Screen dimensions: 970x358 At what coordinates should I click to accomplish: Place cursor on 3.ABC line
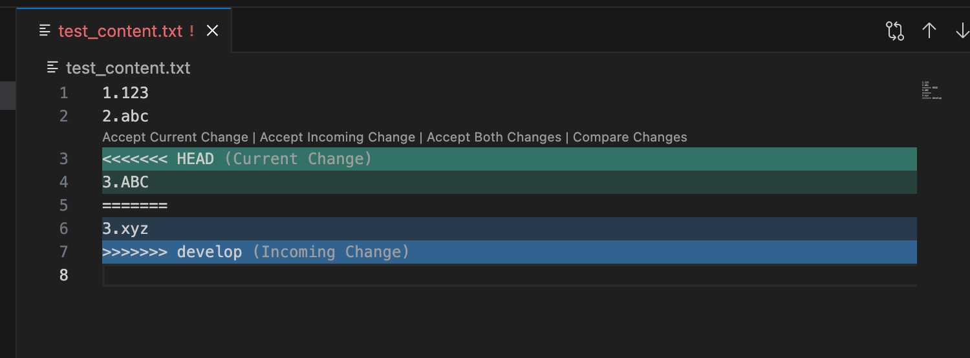pyautogui.click(x=510, y=182)
